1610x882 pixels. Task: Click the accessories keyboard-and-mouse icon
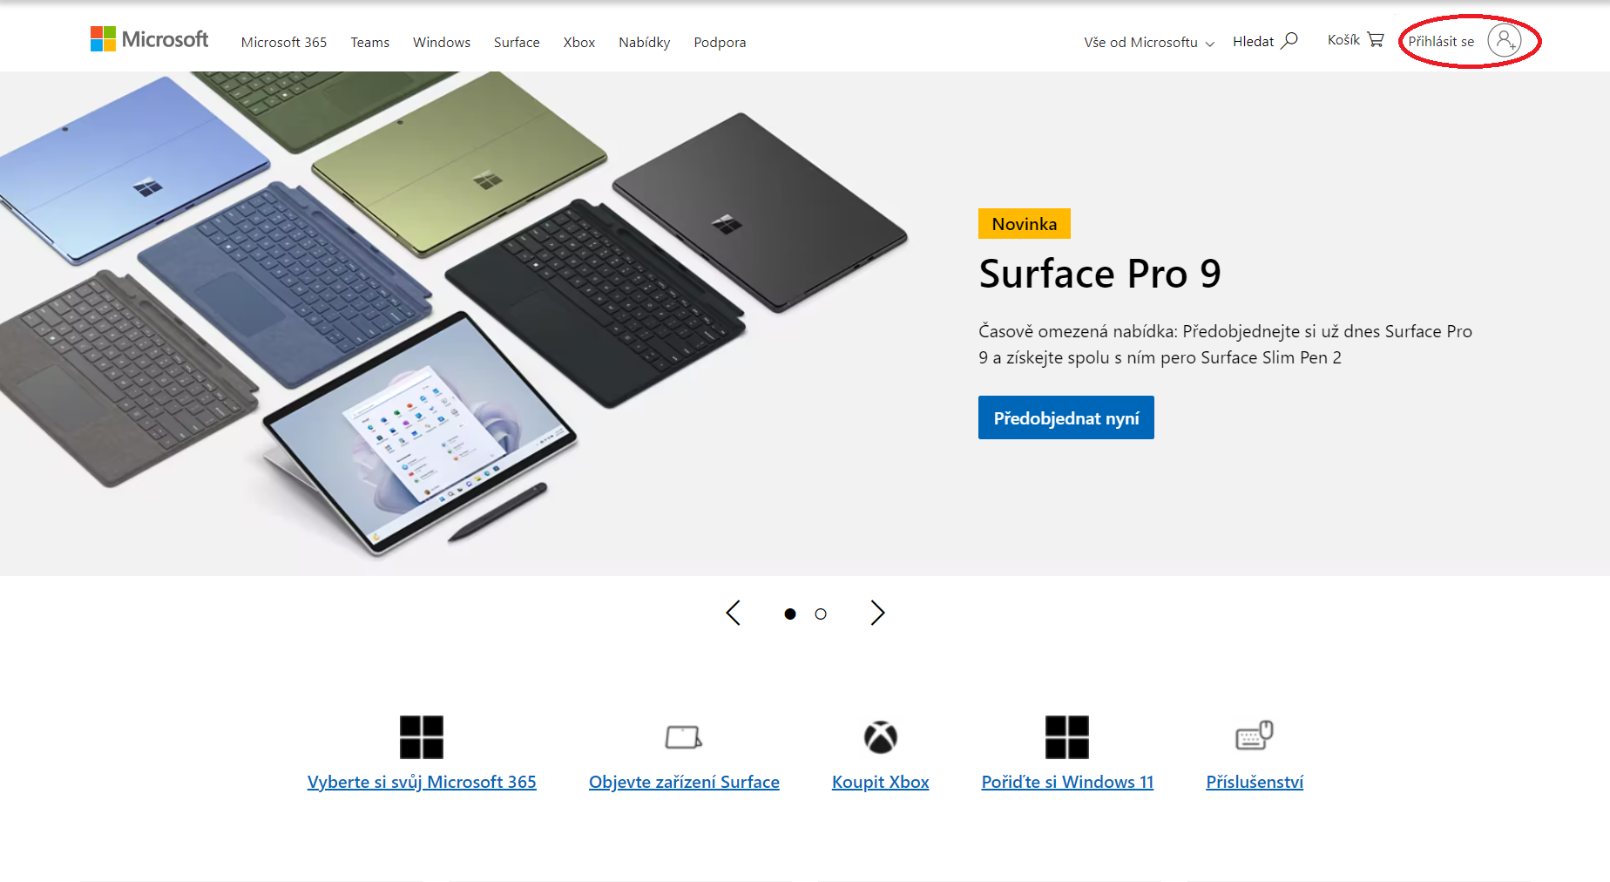click(x=1255, y=736)
